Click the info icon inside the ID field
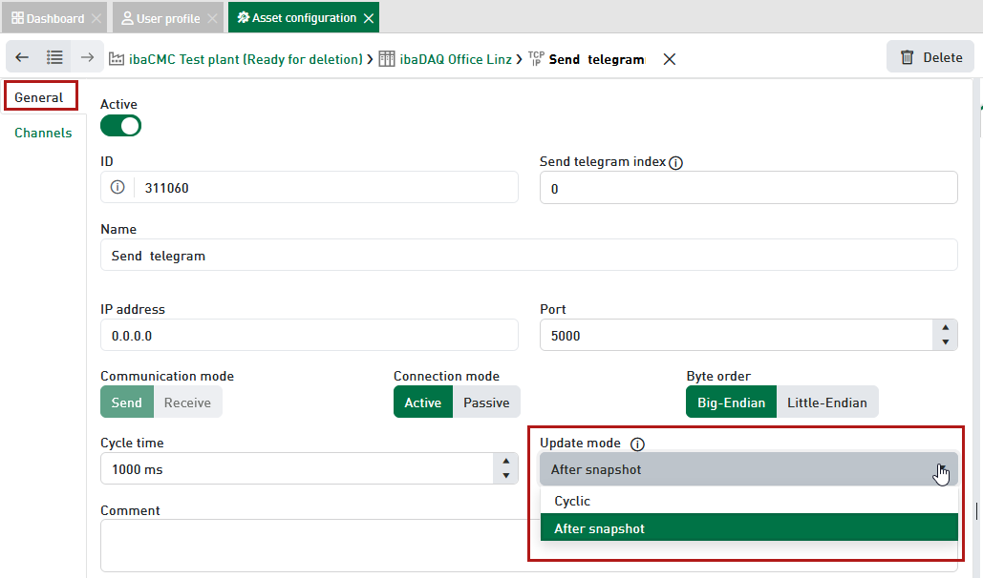The image size is (983, 578). (118, 188)
